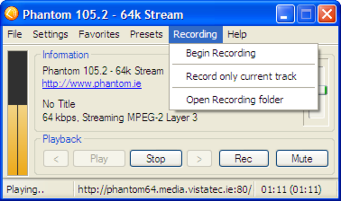Viewport: 341px width, 201px height.
Task: Click the green volume slider handle
Action: [x=322, y=90]
